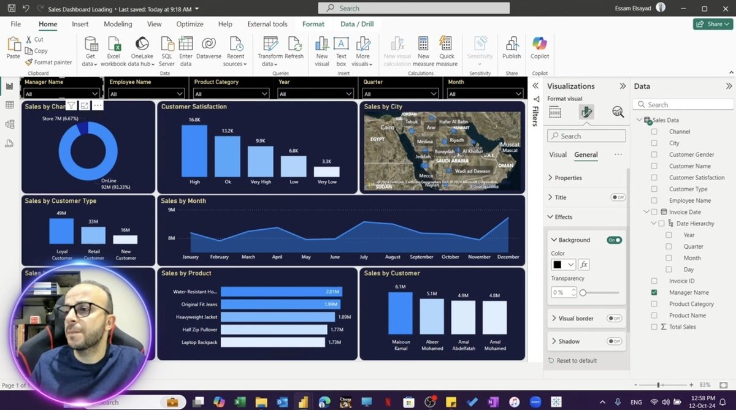Collapse the Sales Data table tree
Viewport: 736px width, 410px height.
pyautogui.click(x=640, y=120)
